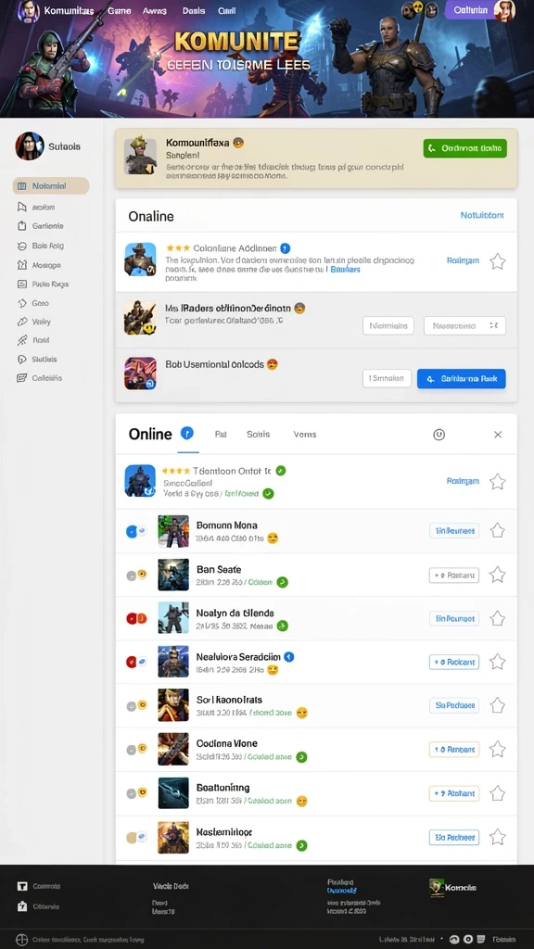Select the Veiity sidebar icon

click(22, 322)
